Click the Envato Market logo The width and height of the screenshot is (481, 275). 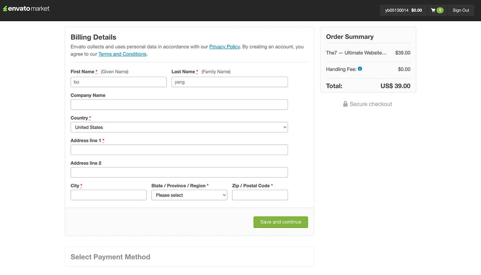pos(26,9)
